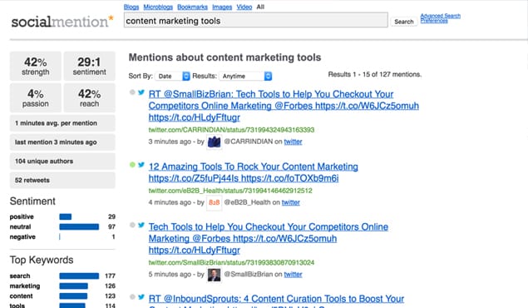The width and height of the screenshot is (528, 308).
Task: Open @CARRINDIAN avatar thumbnail
Action: (215, 142)
